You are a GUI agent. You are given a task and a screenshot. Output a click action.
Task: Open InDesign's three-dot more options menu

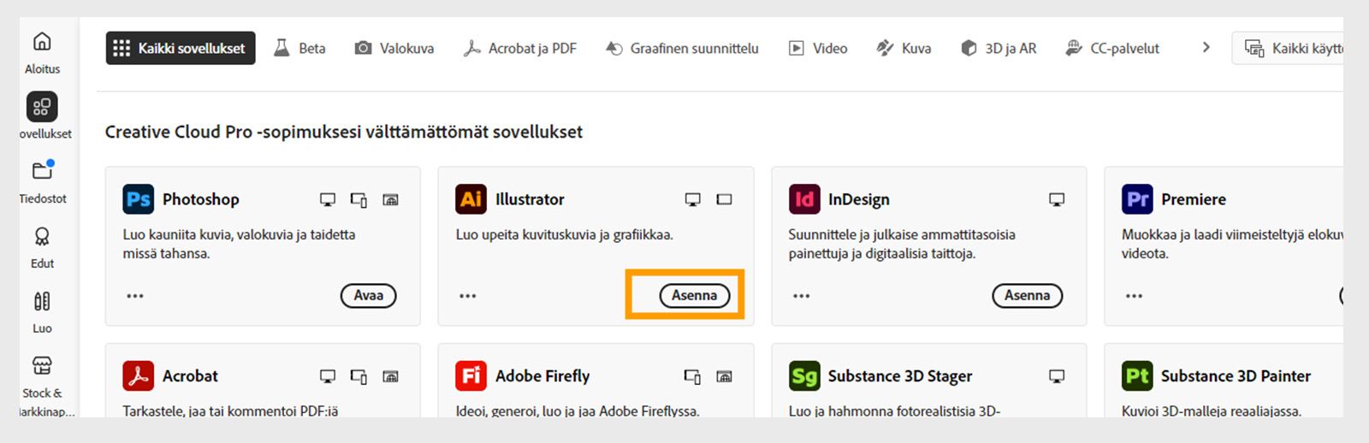[801, 296]
